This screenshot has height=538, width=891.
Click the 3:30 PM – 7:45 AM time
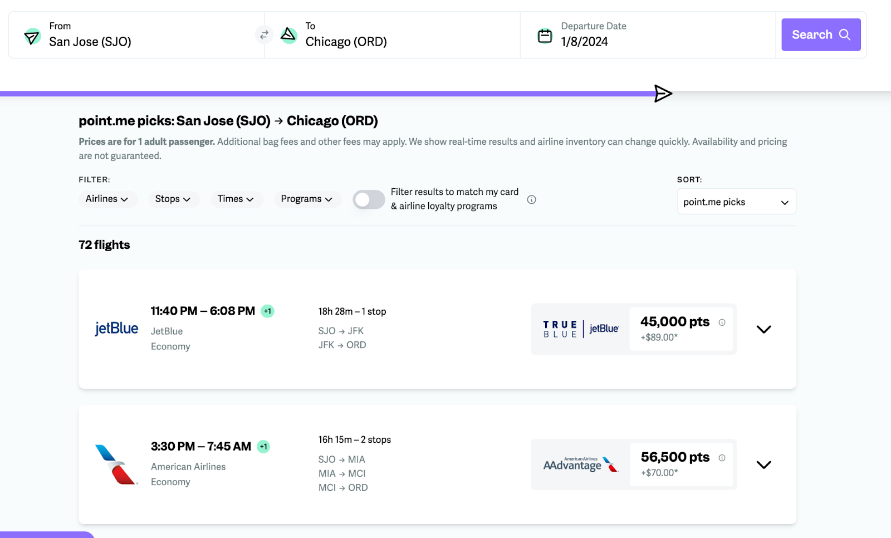pyautogui.click(x=201, y=446)
